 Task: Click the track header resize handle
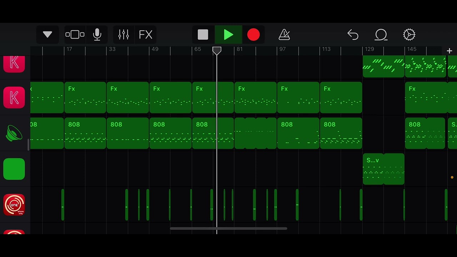click(x=28, y=144)
